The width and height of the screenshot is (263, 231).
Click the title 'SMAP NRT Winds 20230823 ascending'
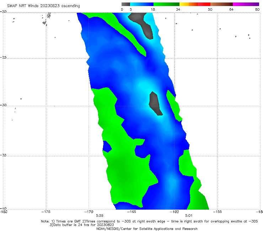tap(43, 6)
